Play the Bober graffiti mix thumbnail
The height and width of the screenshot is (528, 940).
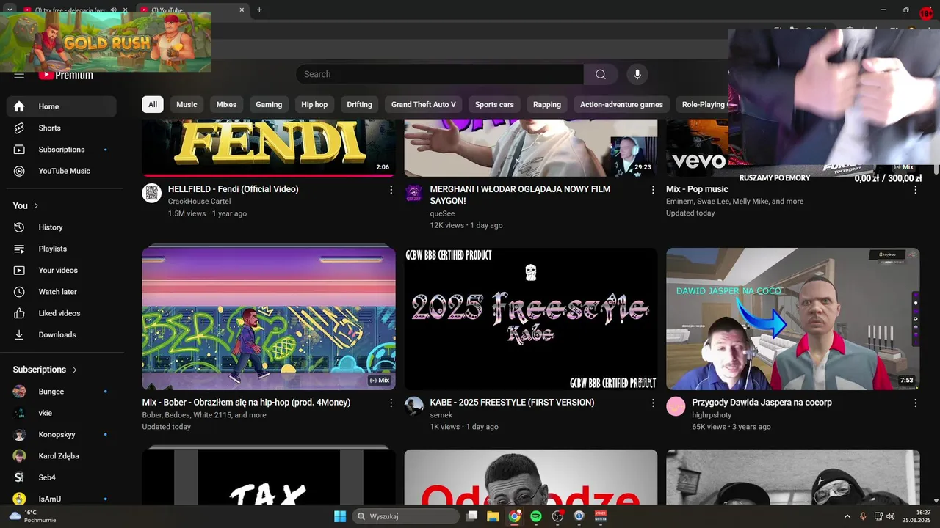pyautogui.click(x=269, y=318)
